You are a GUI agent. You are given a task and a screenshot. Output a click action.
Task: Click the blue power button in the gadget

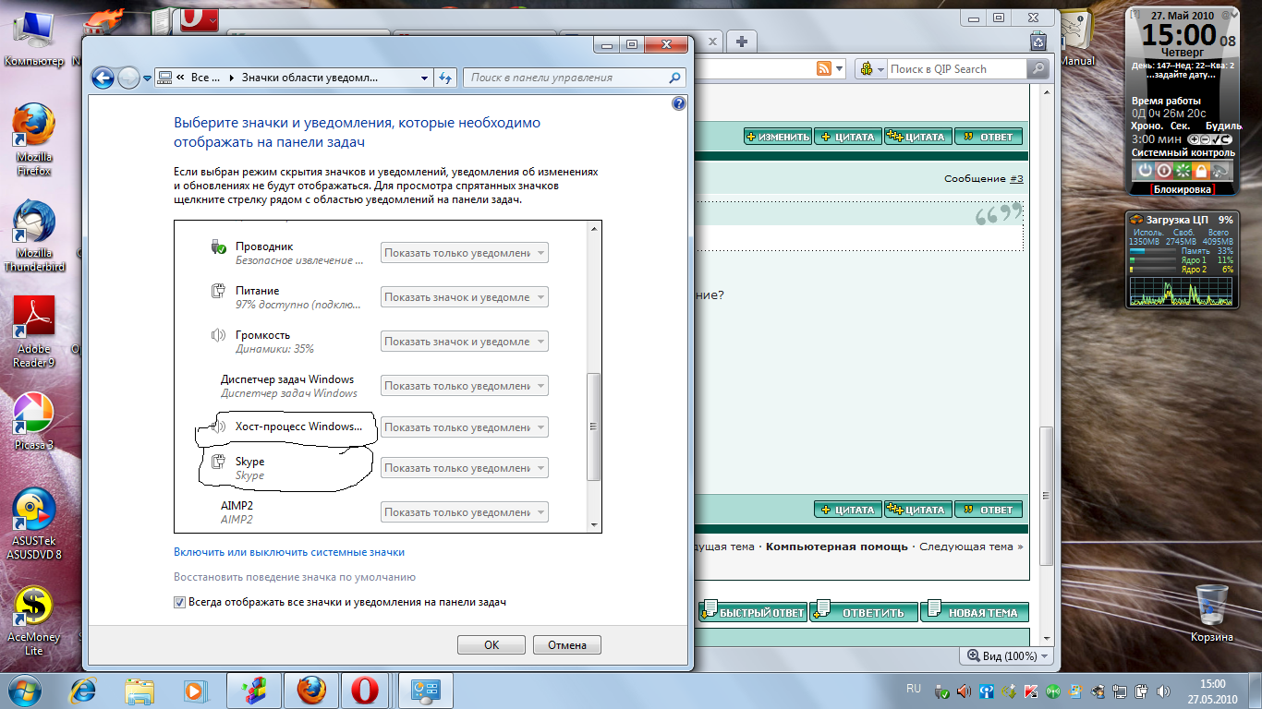tap(1146, 171)
